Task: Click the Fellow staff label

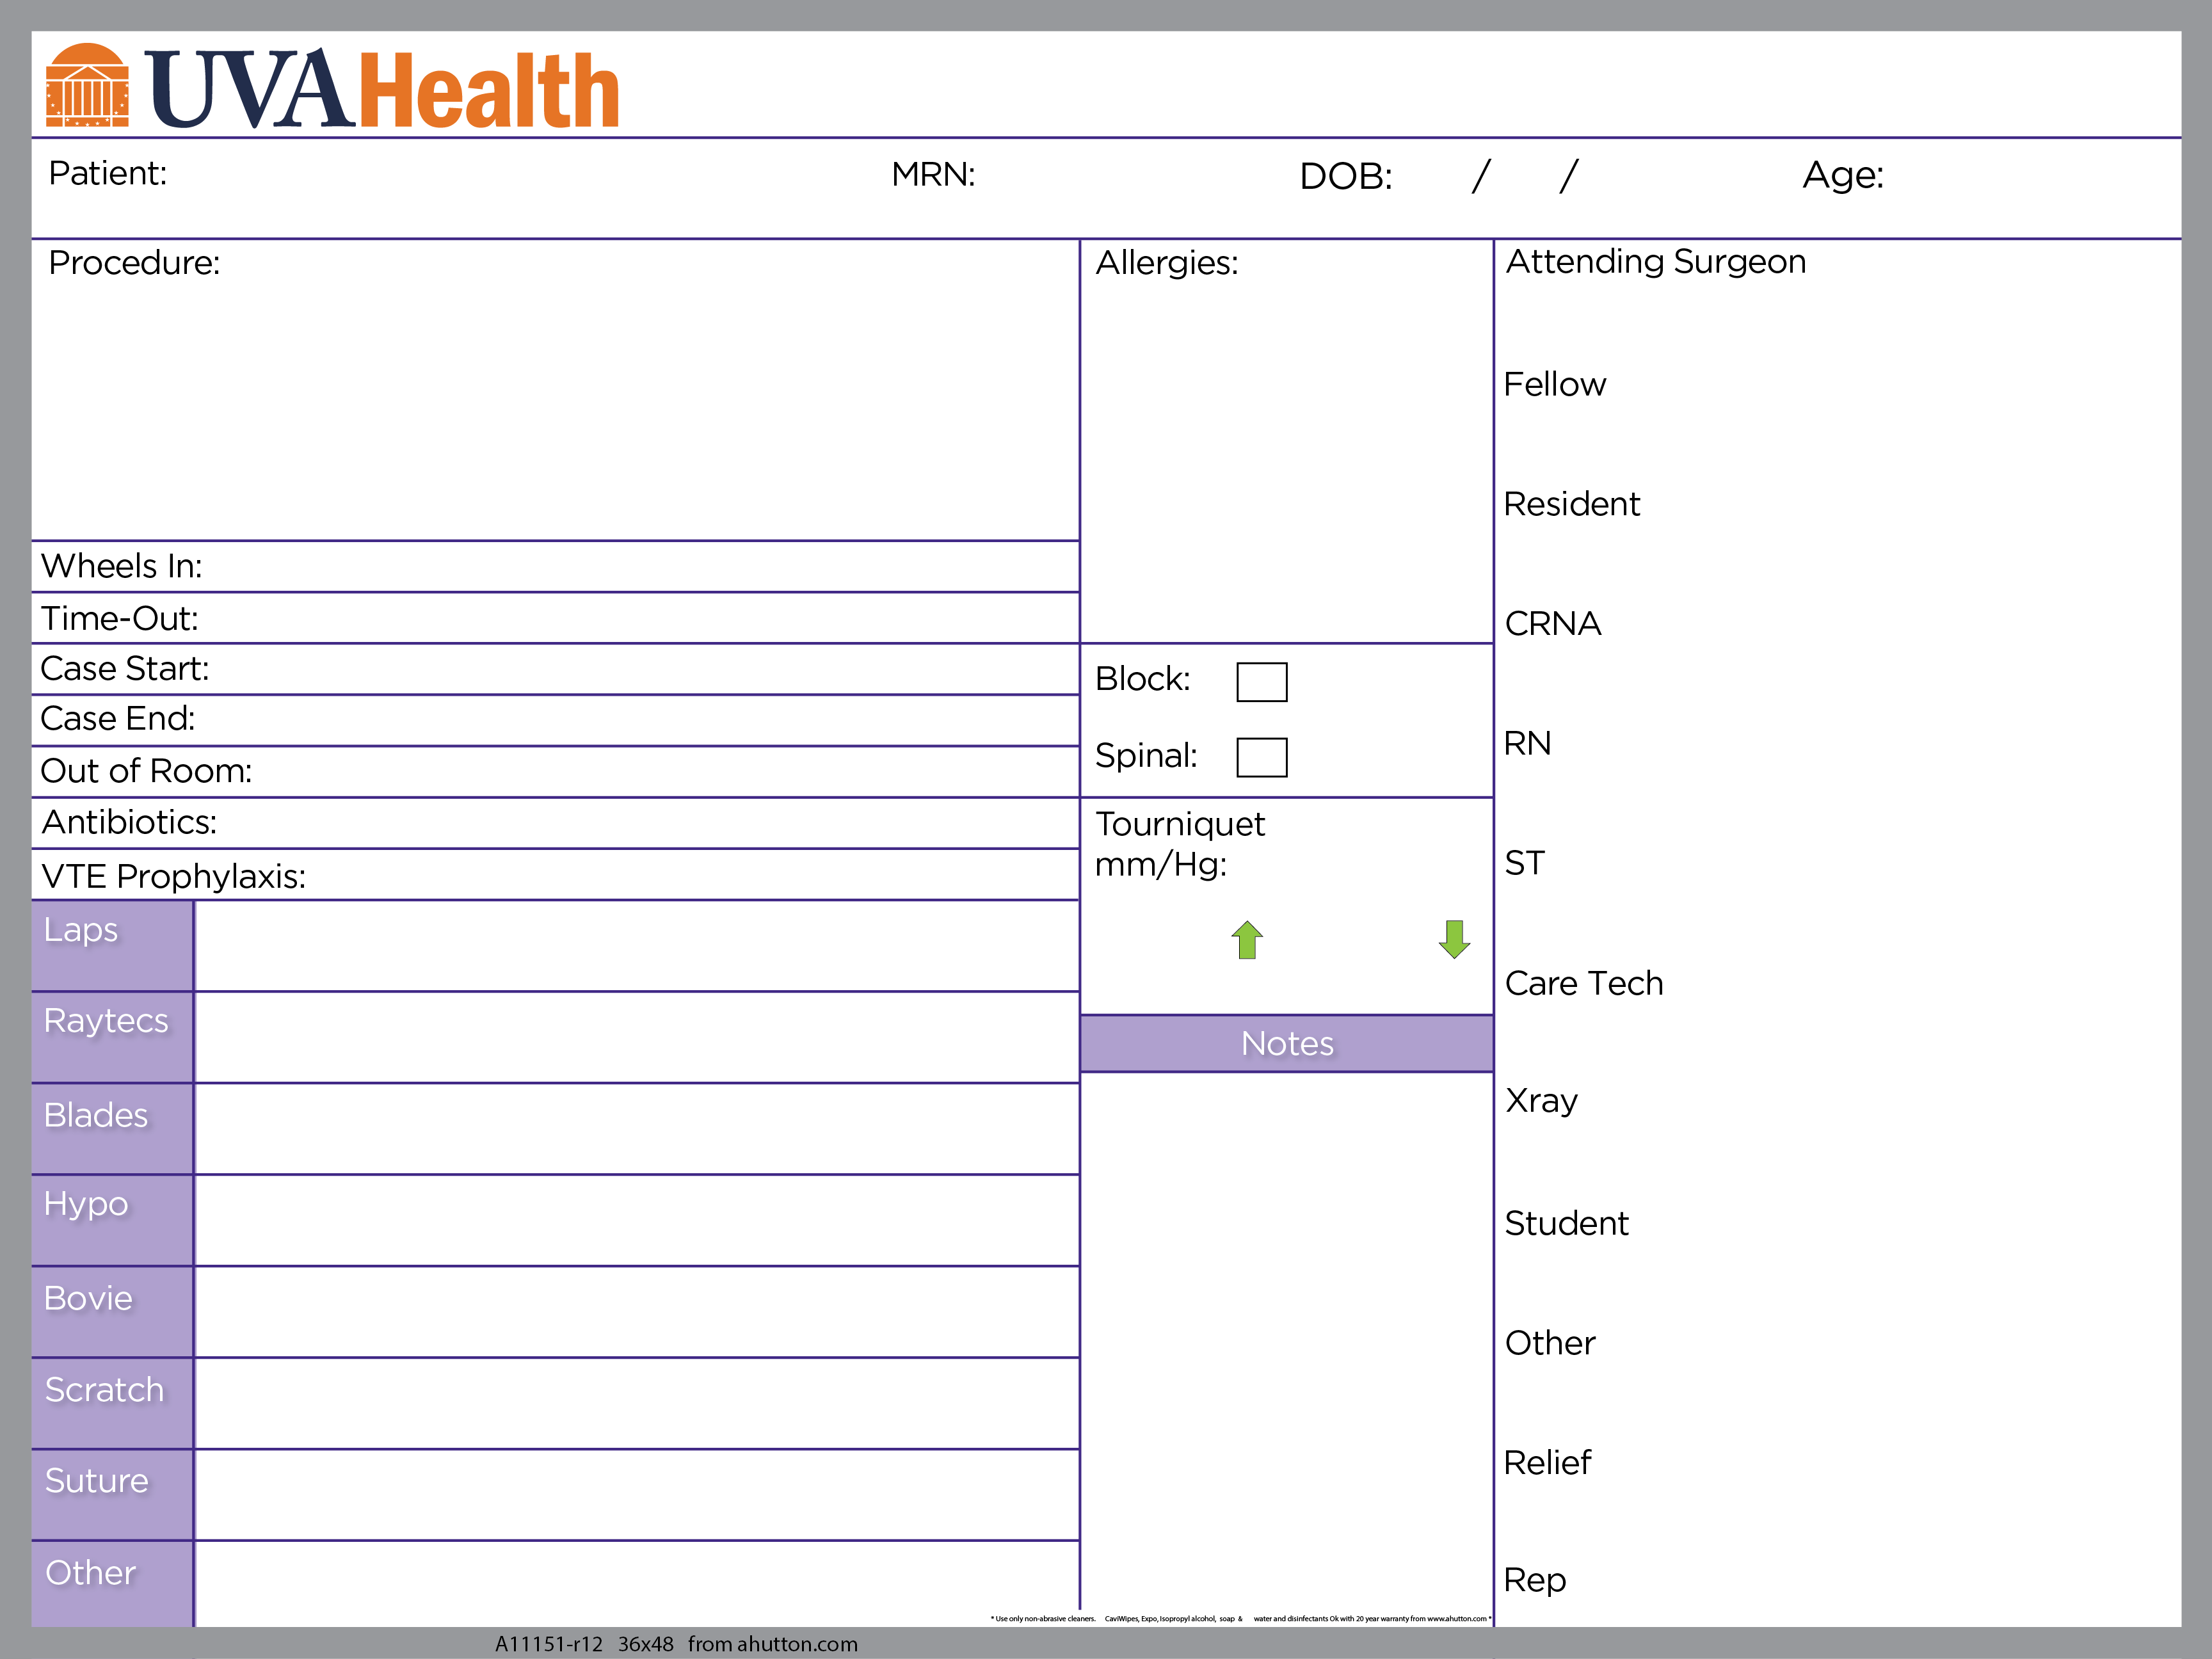Action: 1555,384
